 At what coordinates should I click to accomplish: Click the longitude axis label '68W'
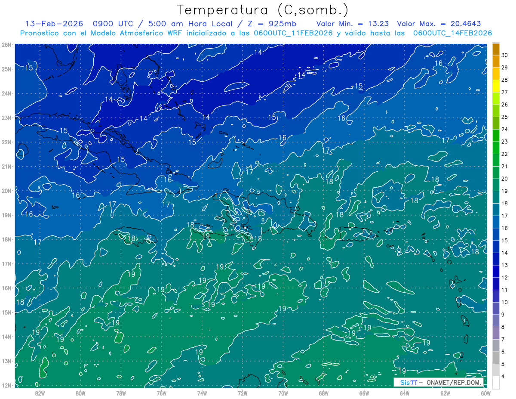coord(323,393)
